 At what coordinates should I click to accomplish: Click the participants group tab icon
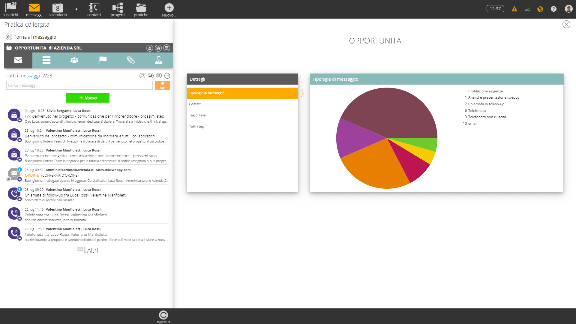(74, 60)
